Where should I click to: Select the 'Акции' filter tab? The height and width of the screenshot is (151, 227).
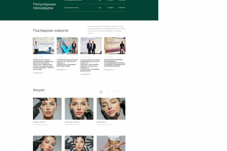point(107,91)
